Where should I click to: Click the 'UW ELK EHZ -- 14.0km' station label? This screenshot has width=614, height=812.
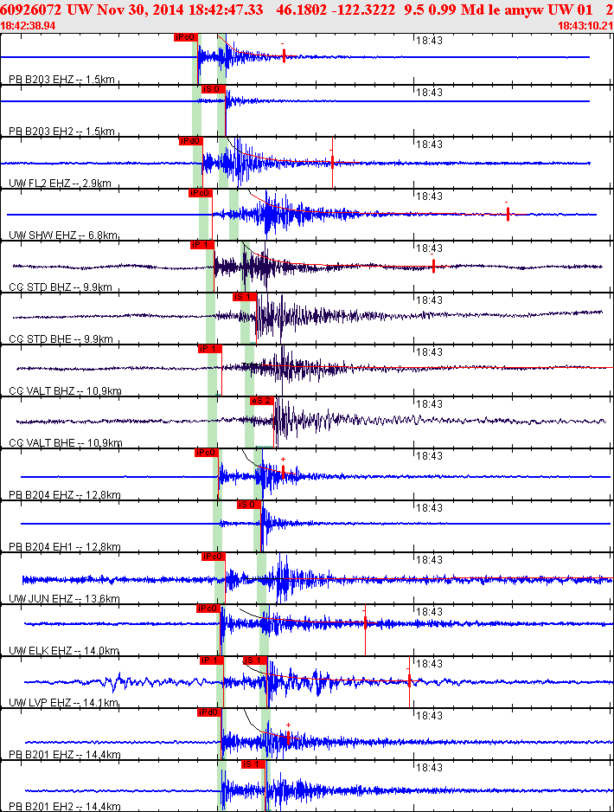point(64,650)
